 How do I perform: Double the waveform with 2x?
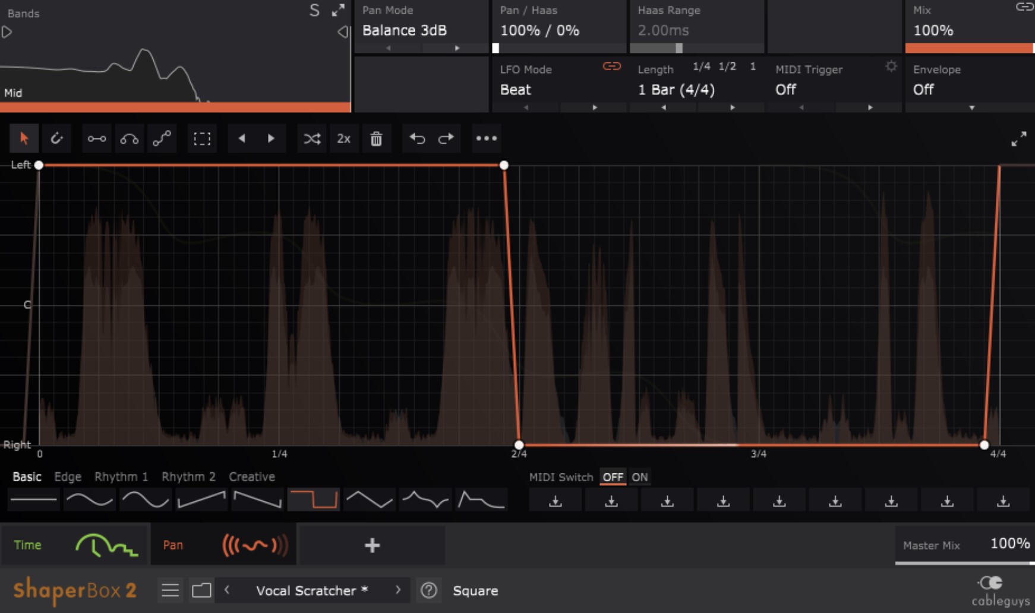coord(344,138)
